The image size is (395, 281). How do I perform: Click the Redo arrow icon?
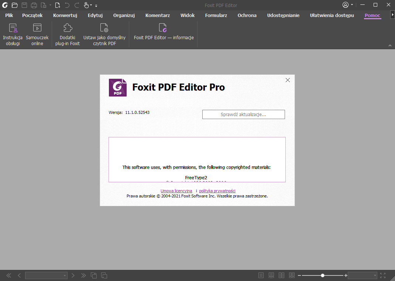tap(77, 5)
